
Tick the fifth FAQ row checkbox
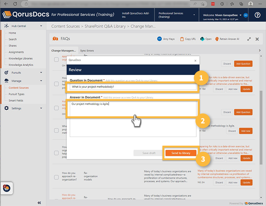(56, 153)
